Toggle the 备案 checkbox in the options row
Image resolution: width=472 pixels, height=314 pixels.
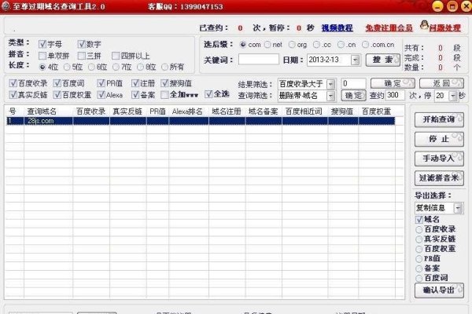(135, 95)
